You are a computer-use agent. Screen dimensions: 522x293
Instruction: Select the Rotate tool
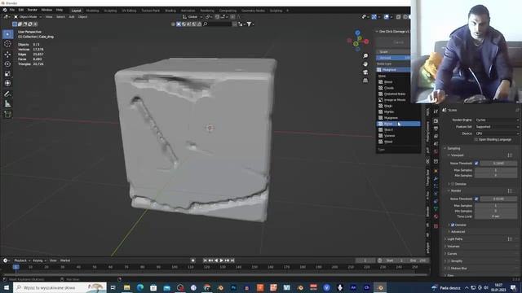[x=7, y=63]
